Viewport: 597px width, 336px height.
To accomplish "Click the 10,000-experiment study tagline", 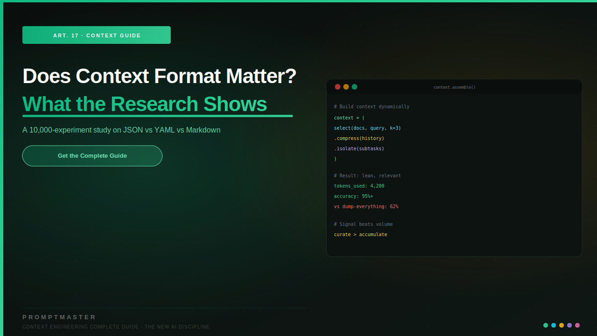I will [121, 130].
